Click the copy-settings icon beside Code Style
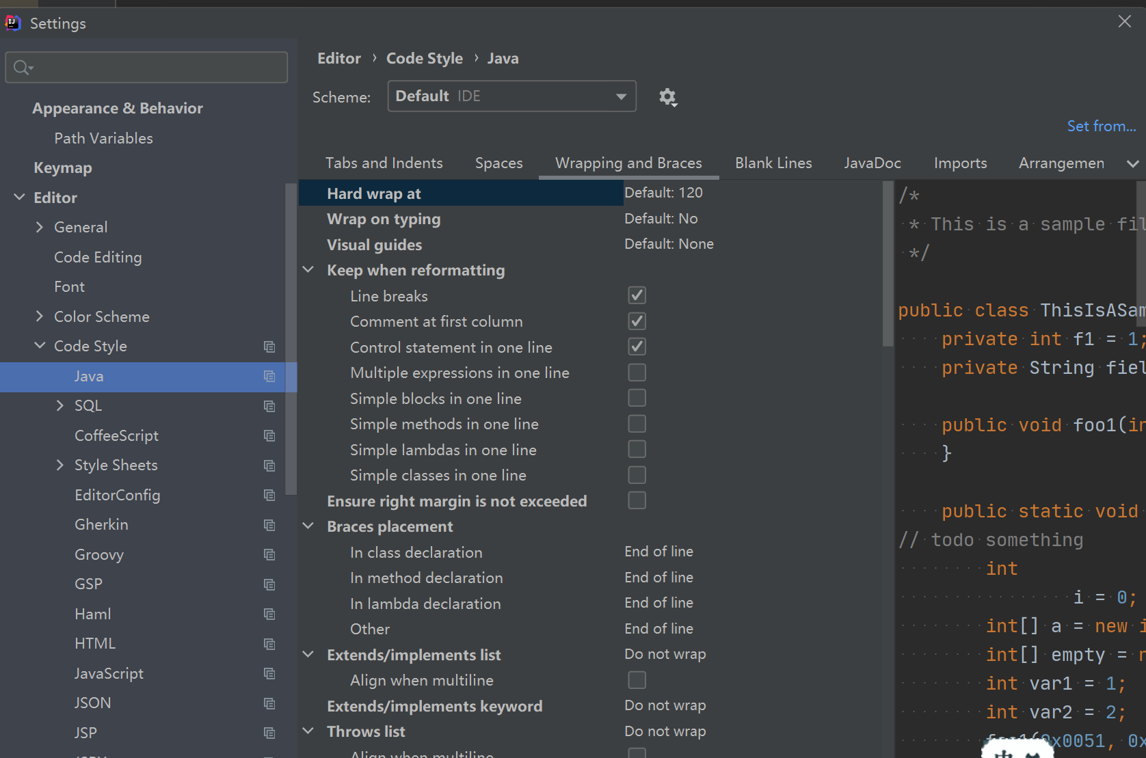Viewport: 1146px width, 758px height. (x=269, y=347)
